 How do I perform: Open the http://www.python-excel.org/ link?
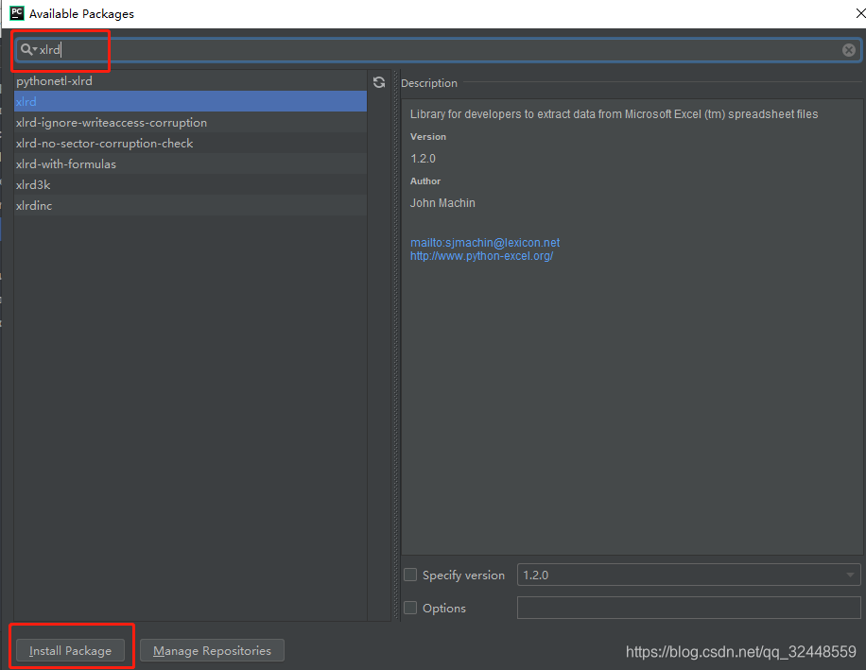481,256
